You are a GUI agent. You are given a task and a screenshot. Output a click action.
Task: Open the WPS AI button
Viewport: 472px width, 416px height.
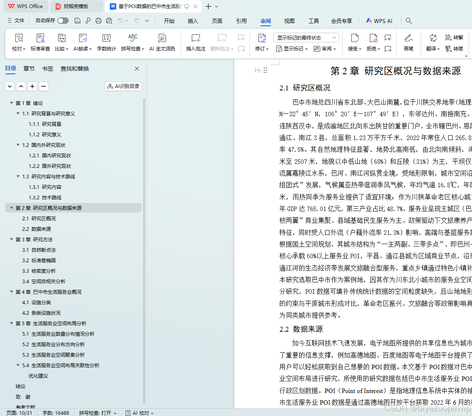click(x=379, y=21)
